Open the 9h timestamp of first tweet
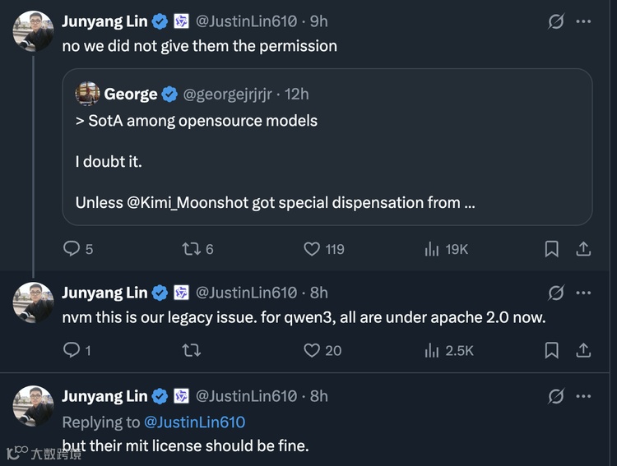This screenshot has height=466, width=617. pos(318,22)
